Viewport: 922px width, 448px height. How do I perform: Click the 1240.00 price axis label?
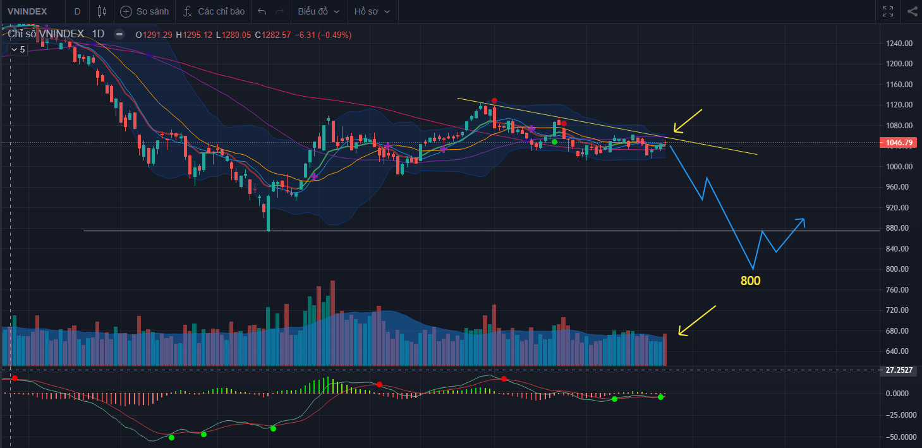coord(899,44)
